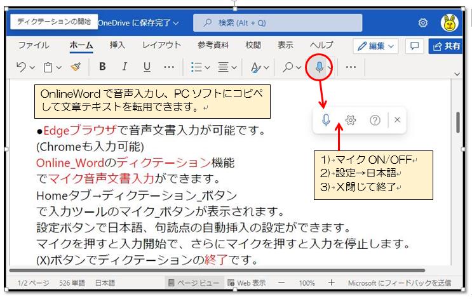Image resolution: width=472 pixels, height=299 pixels.
Task: Expand the Find dropdown arrow
Action: 299,67
